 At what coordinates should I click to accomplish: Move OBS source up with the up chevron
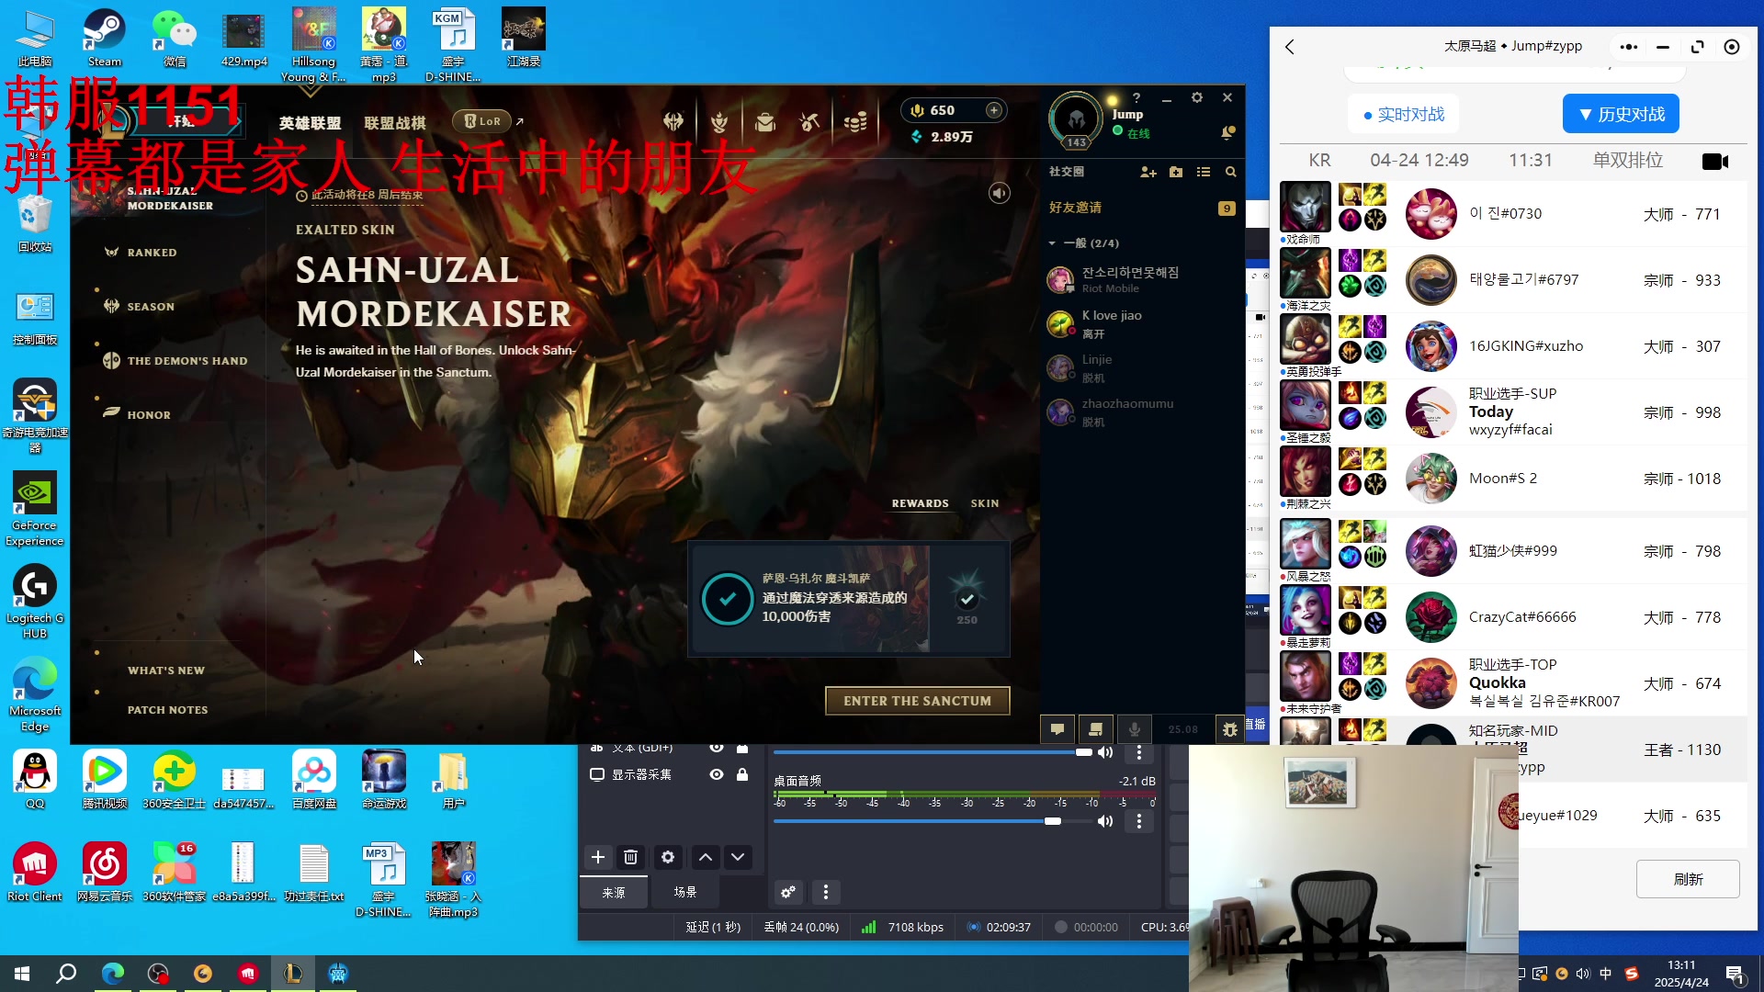tap(706, 857)
